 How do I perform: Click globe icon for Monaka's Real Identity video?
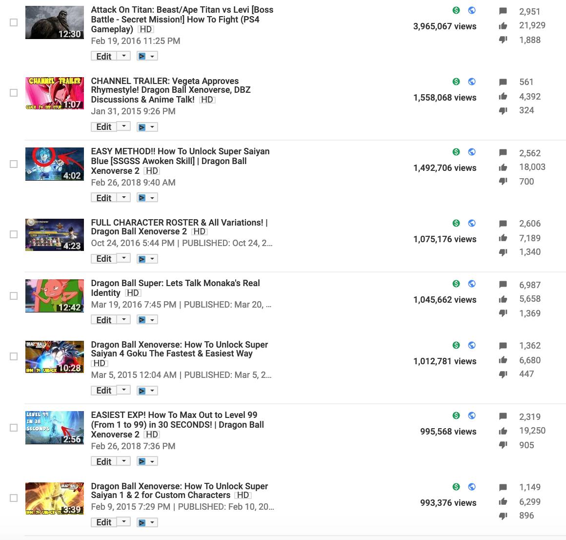[472, 284]
